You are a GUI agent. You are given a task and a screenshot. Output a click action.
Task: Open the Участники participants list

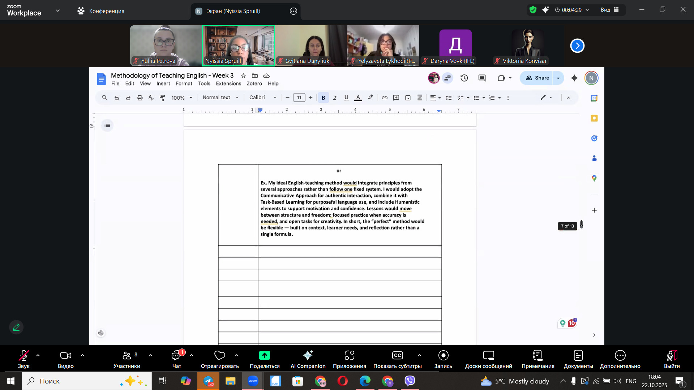point(127,356)
